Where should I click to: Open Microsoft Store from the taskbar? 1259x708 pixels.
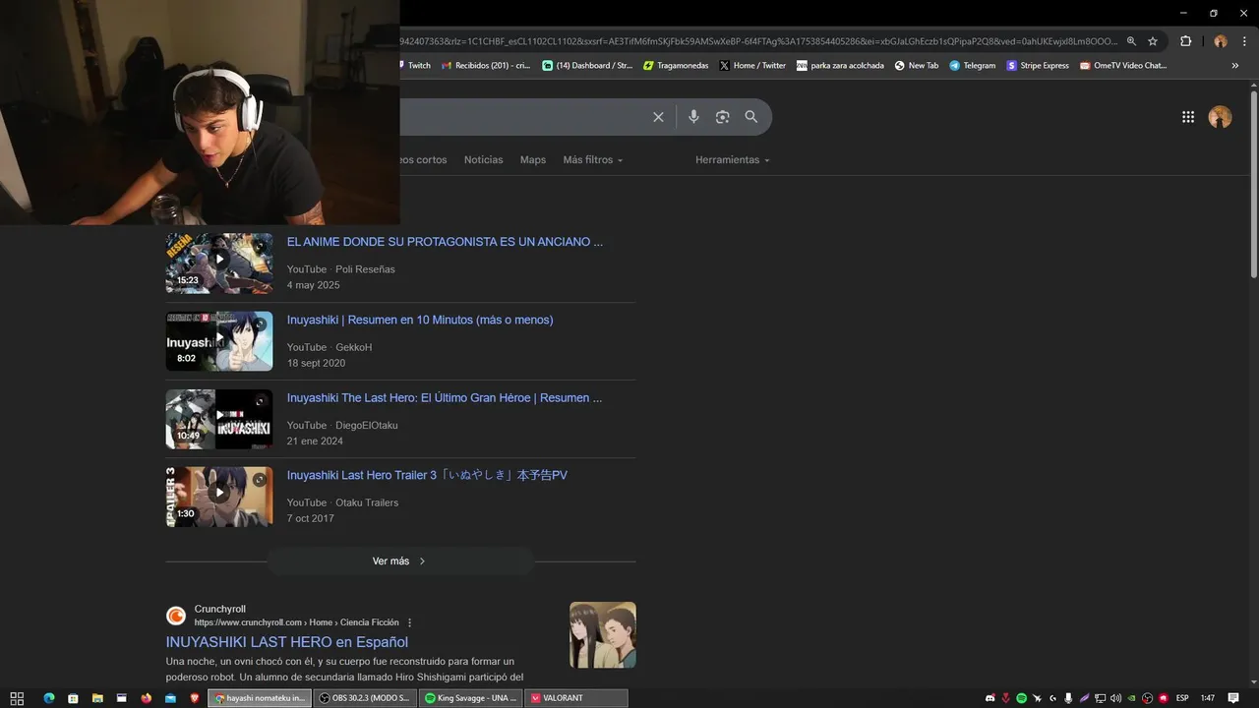coord(73,698)
